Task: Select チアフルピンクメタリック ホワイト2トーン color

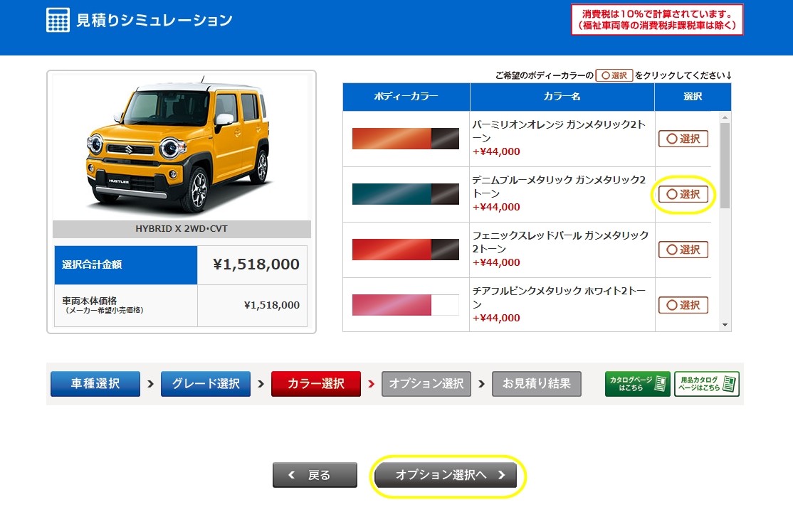Action: tap(683, 305)
